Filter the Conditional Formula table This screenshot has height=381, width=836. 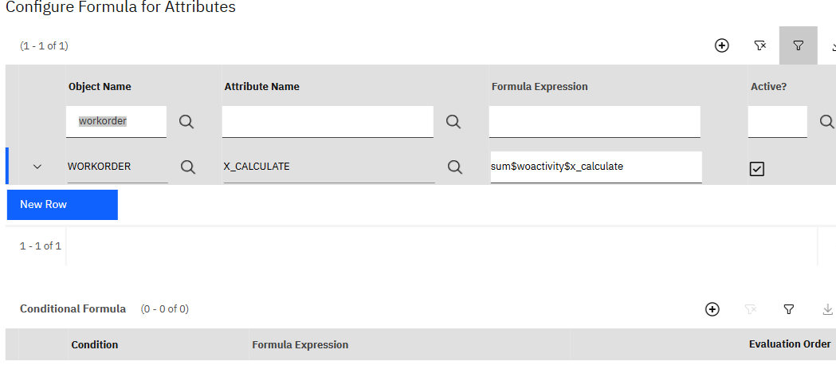coord(789,309)
